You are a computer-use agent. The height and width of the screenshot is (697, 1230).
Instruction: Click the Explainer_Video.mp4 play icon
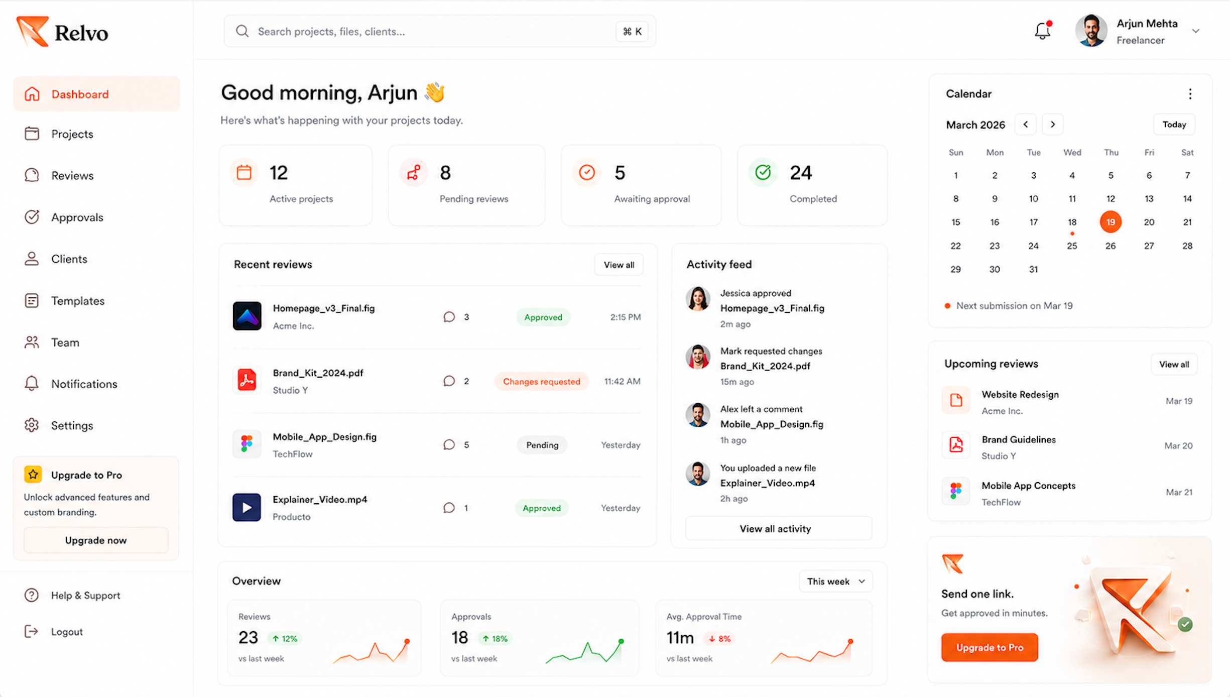tap(247, 507)
